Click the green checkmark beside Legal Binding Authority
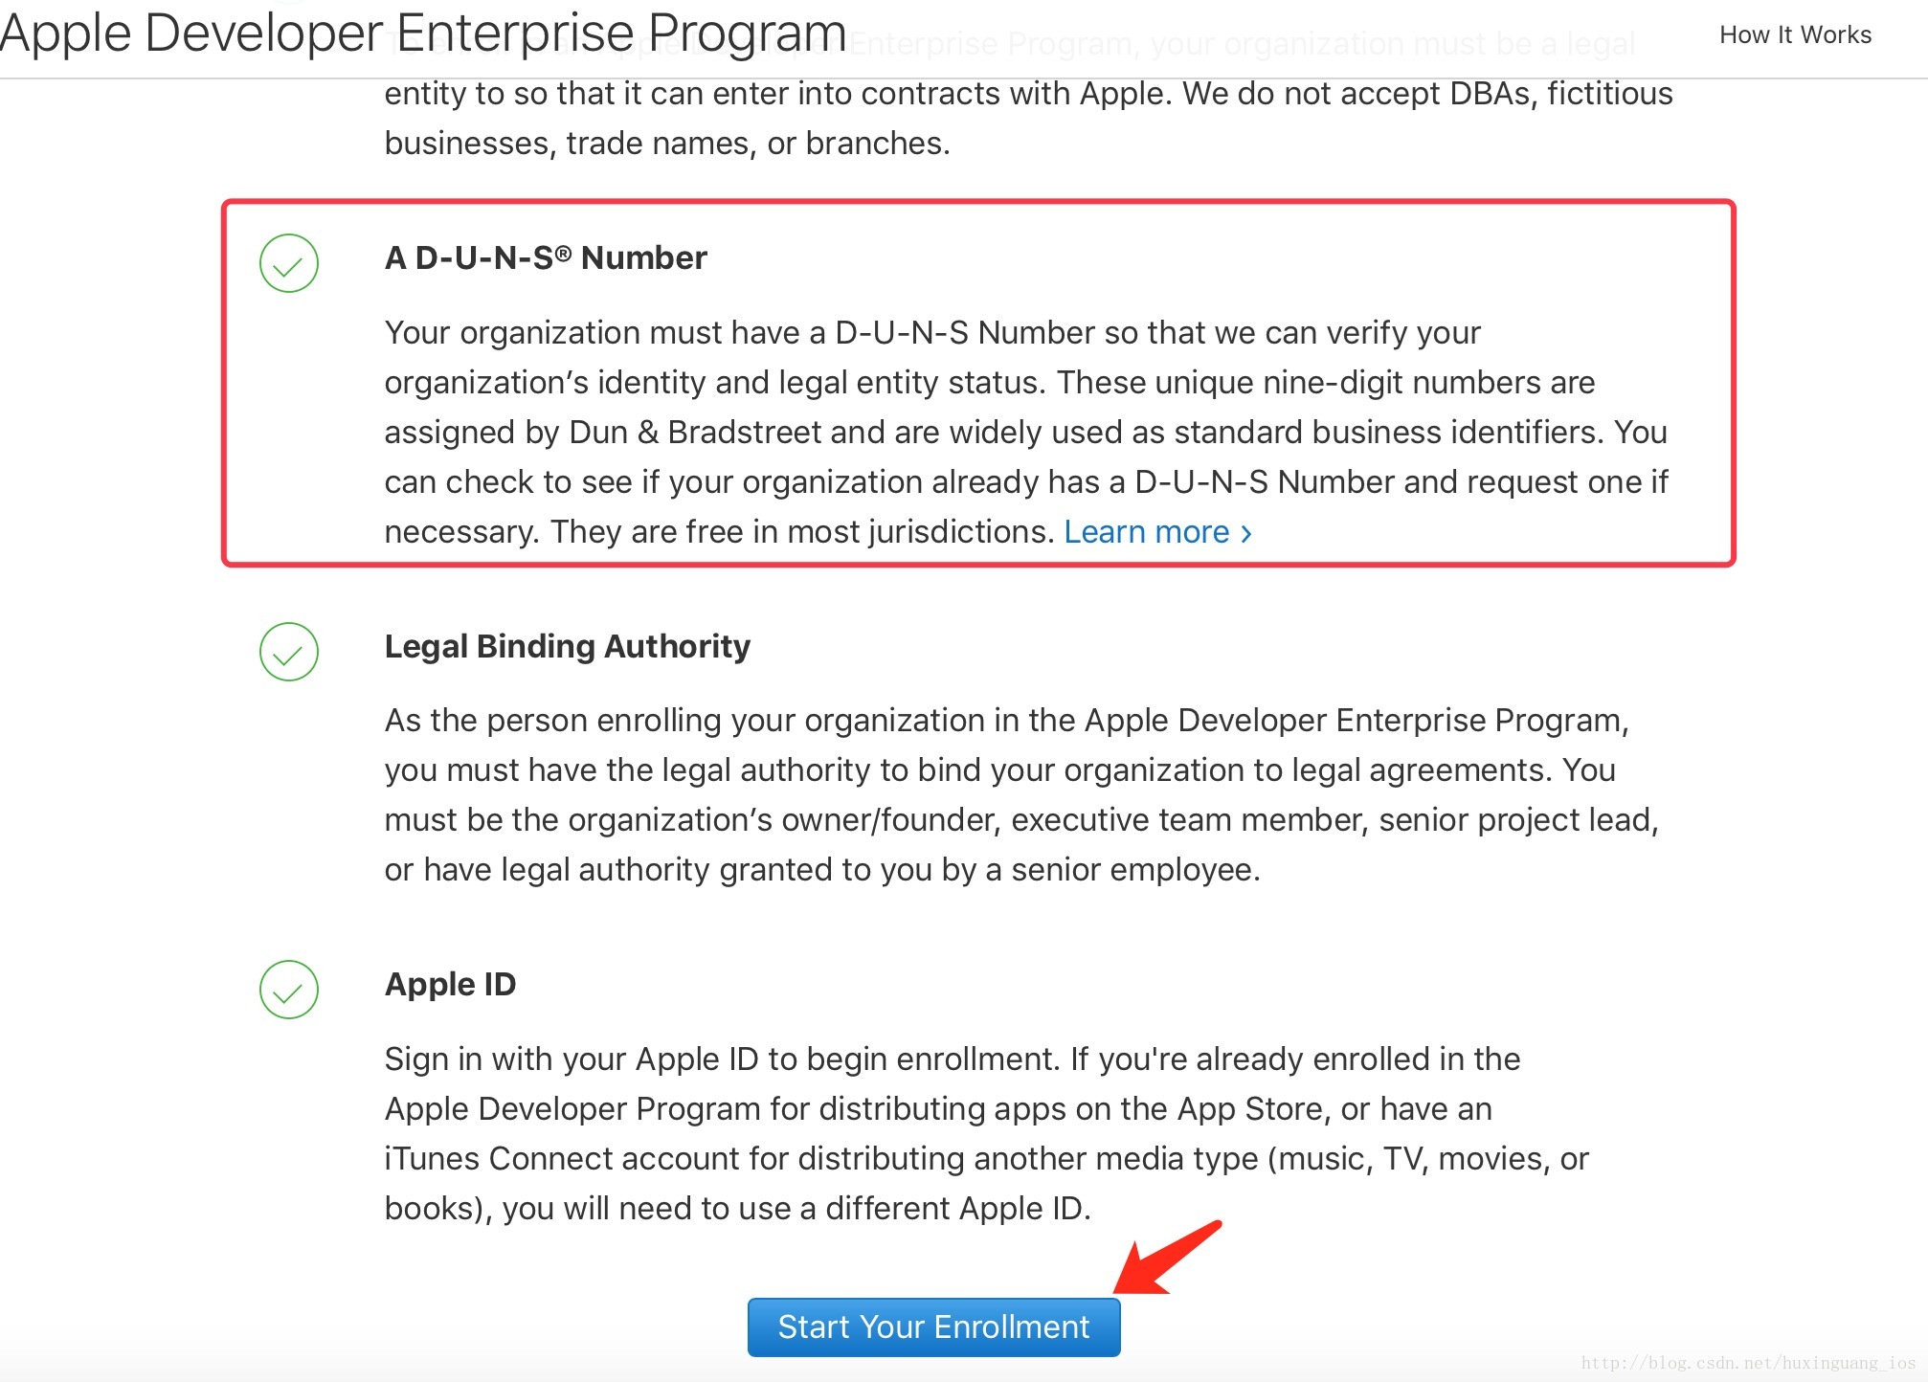 point(288,652)
